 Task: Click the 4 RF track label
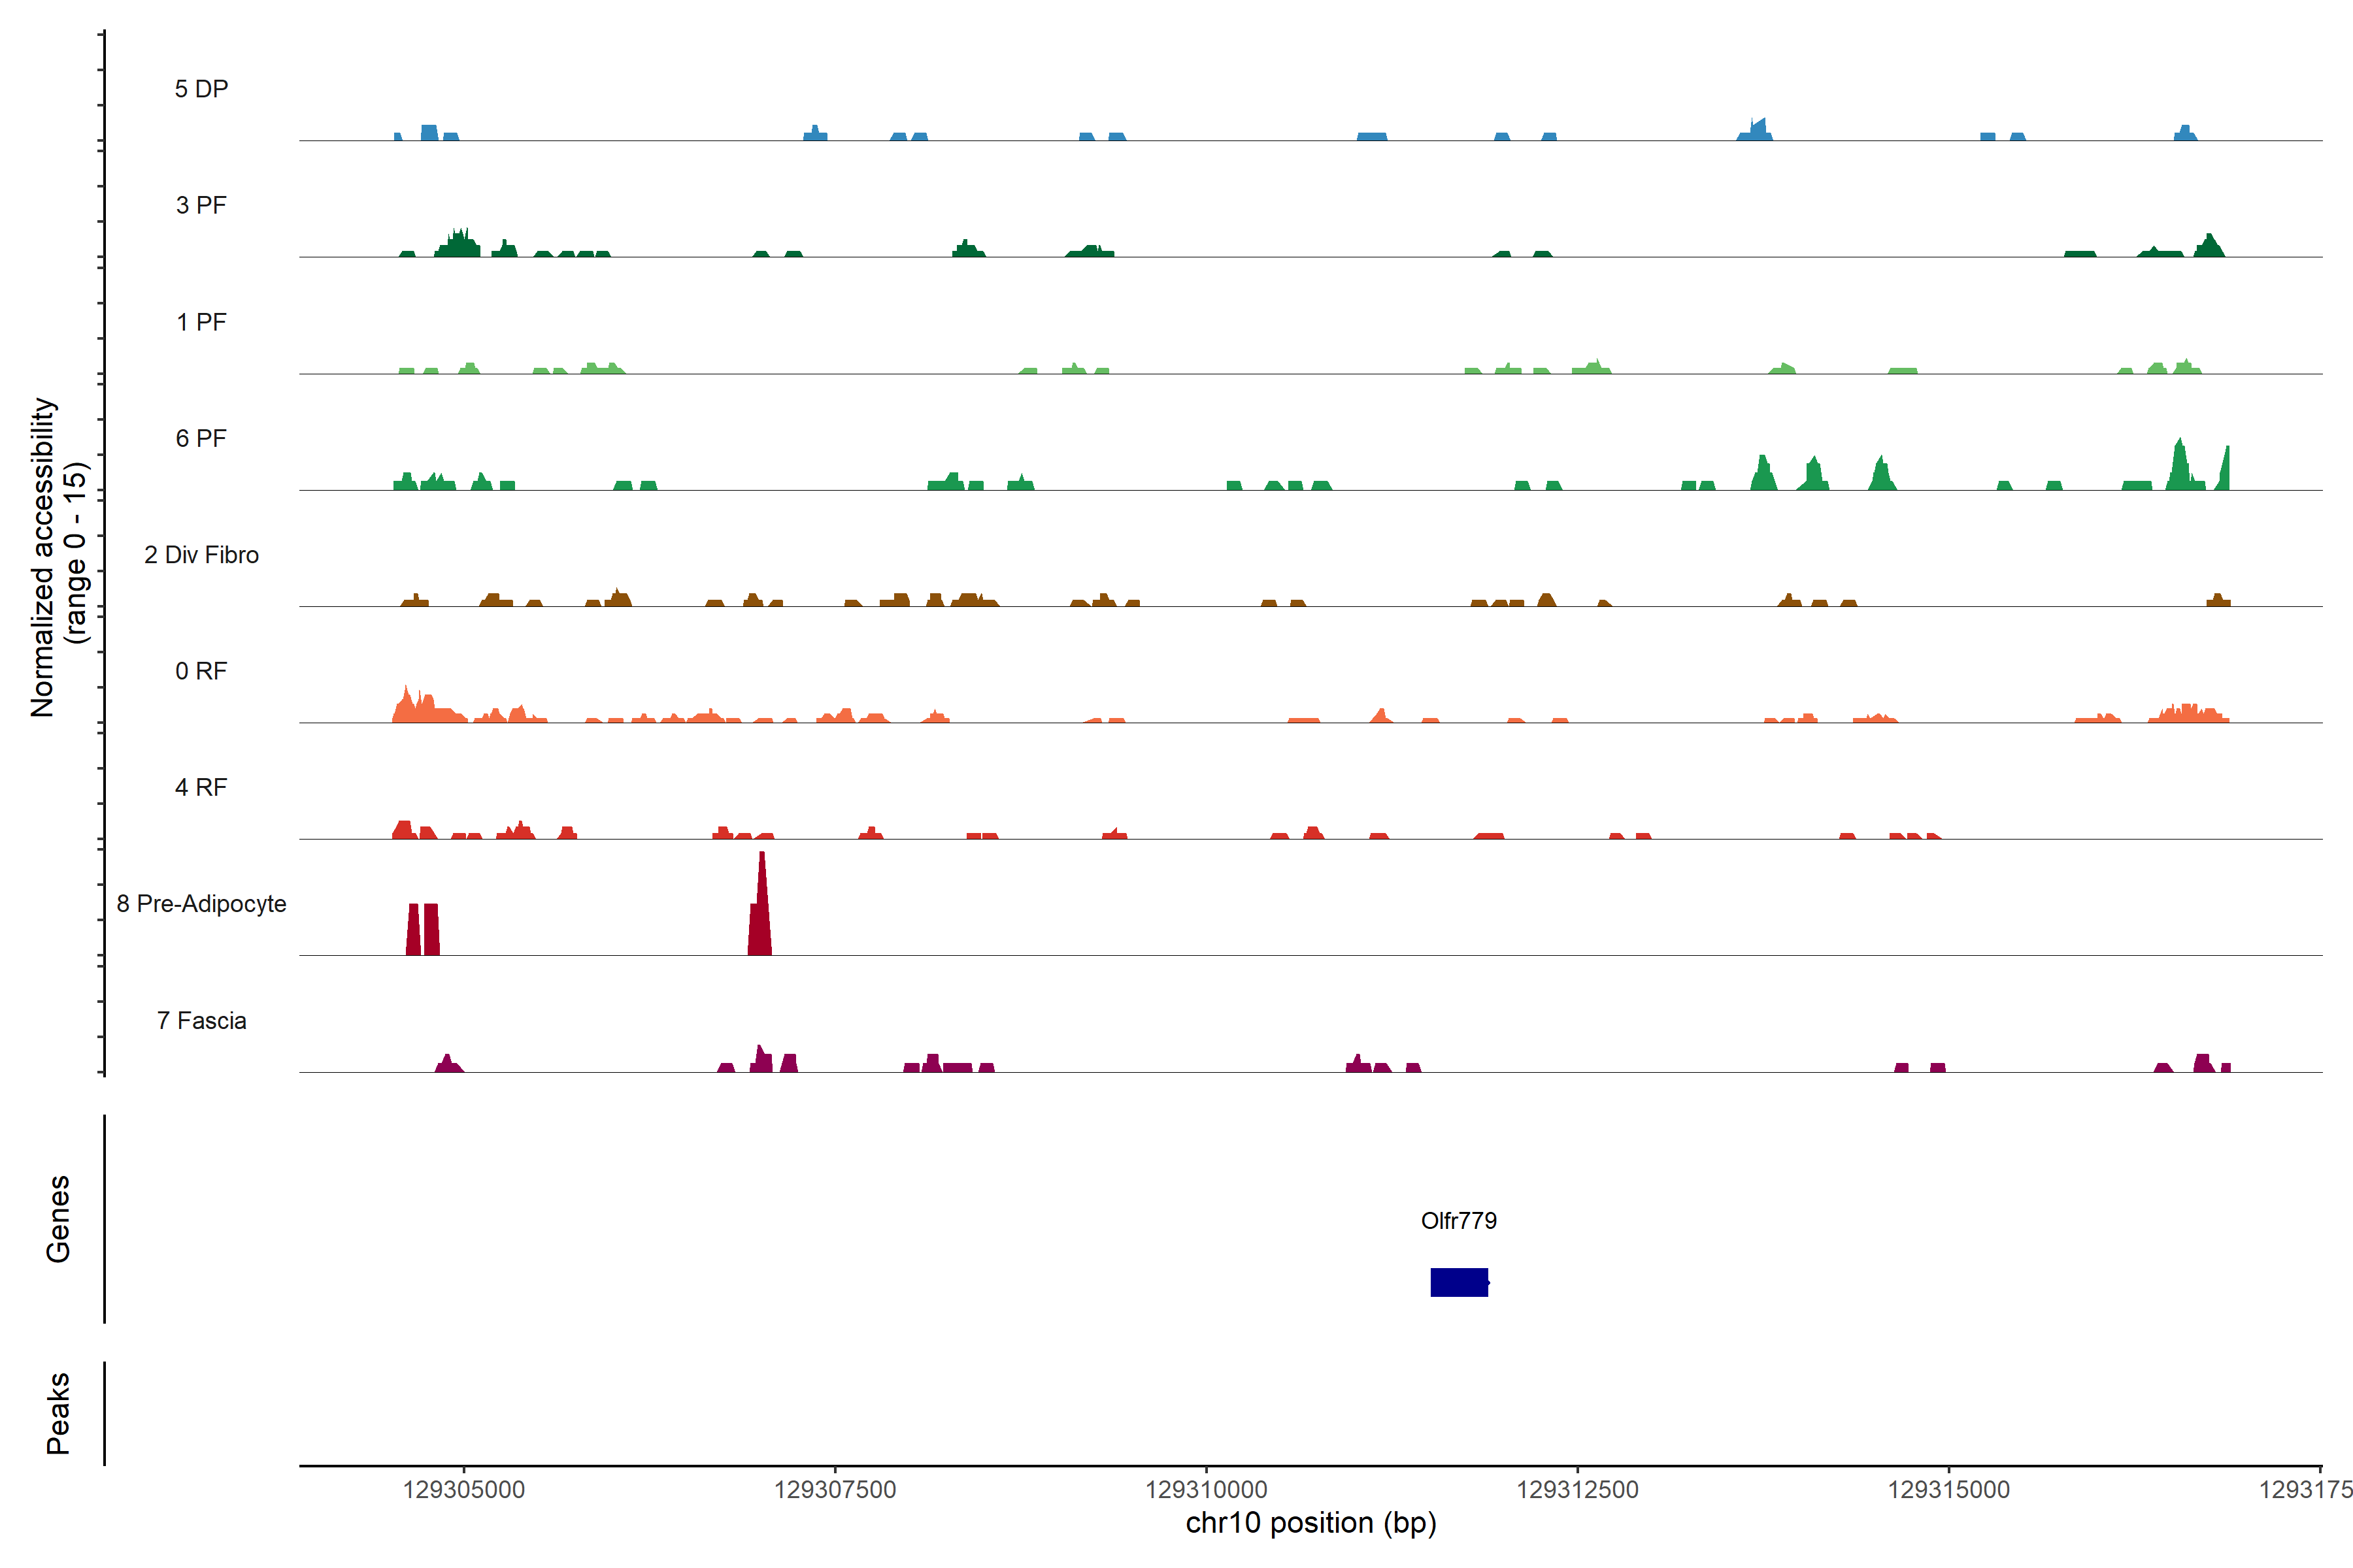201,787
